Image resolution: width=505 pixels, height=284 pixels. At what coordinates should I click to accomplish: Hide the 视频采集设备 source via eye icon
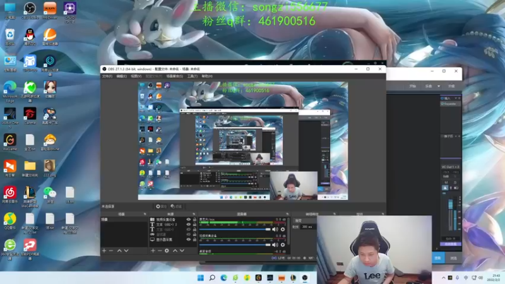(x=188, y=220)
